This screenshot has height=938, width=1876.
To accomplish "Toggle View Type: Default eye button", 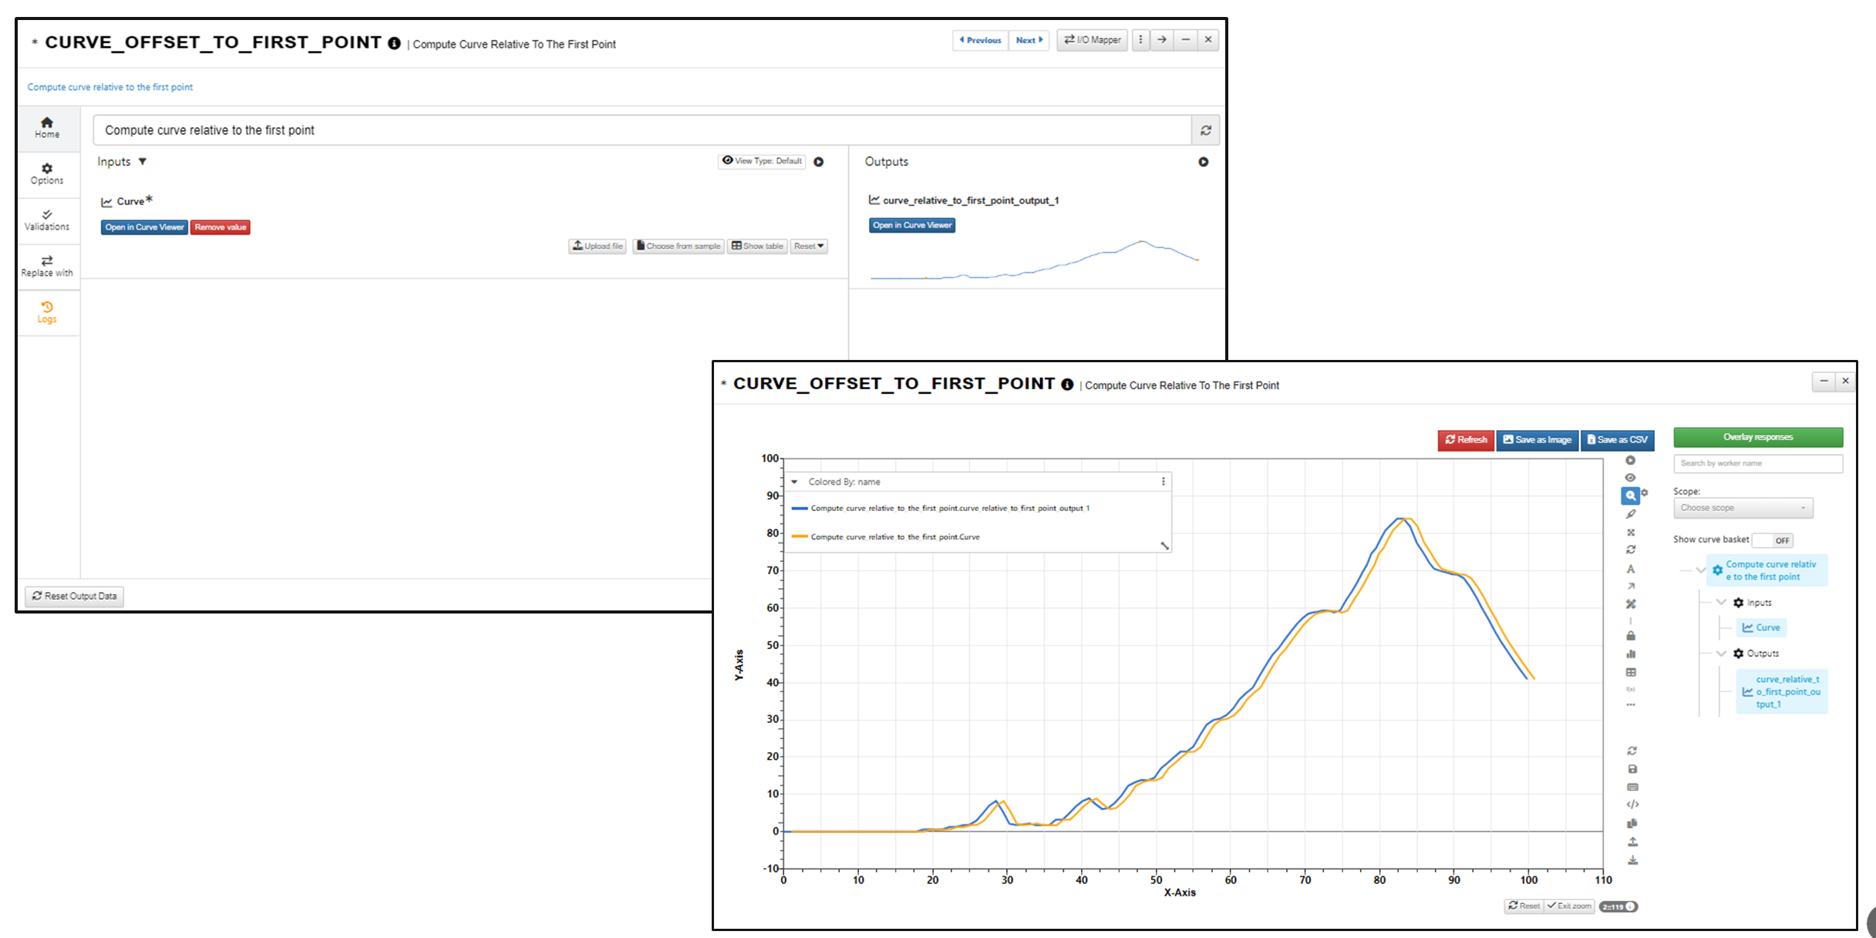I will click(x=762, y=161).
